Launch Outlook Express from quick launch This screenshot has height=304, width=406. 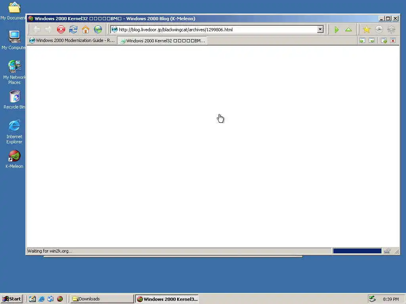pyautogui.click(x=50, y=299)
